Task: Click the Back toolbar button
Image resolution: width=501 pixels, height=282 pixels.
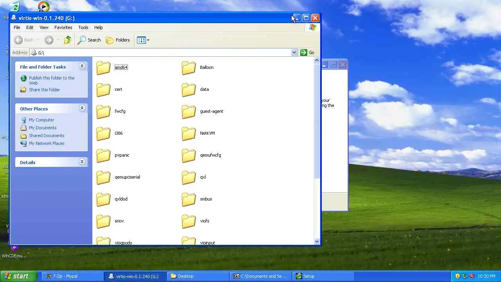Action: pos(24,40)
